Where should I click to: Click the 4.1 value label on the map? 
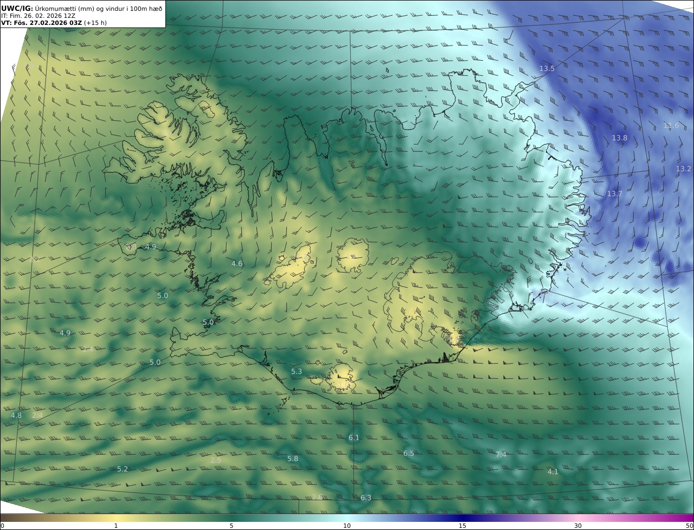tap(552, 472)
